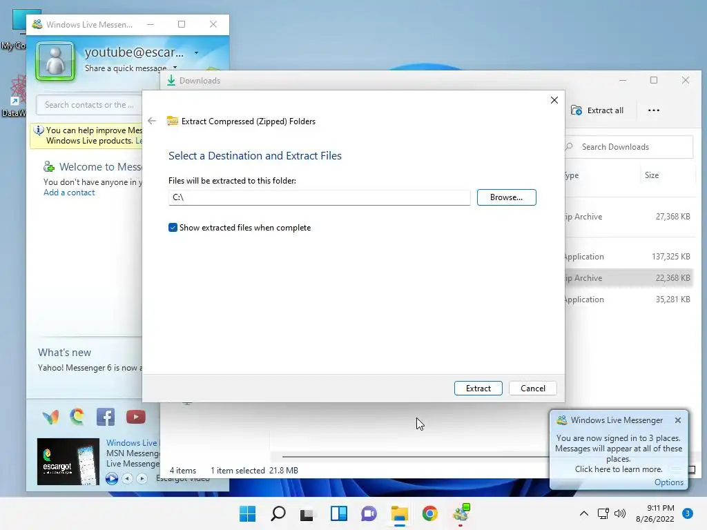Click the Browse... button

(x=506, y=197)
